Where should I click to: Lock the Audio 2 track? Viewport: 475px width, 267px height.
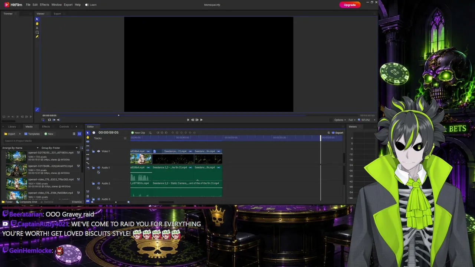(94, 183)
